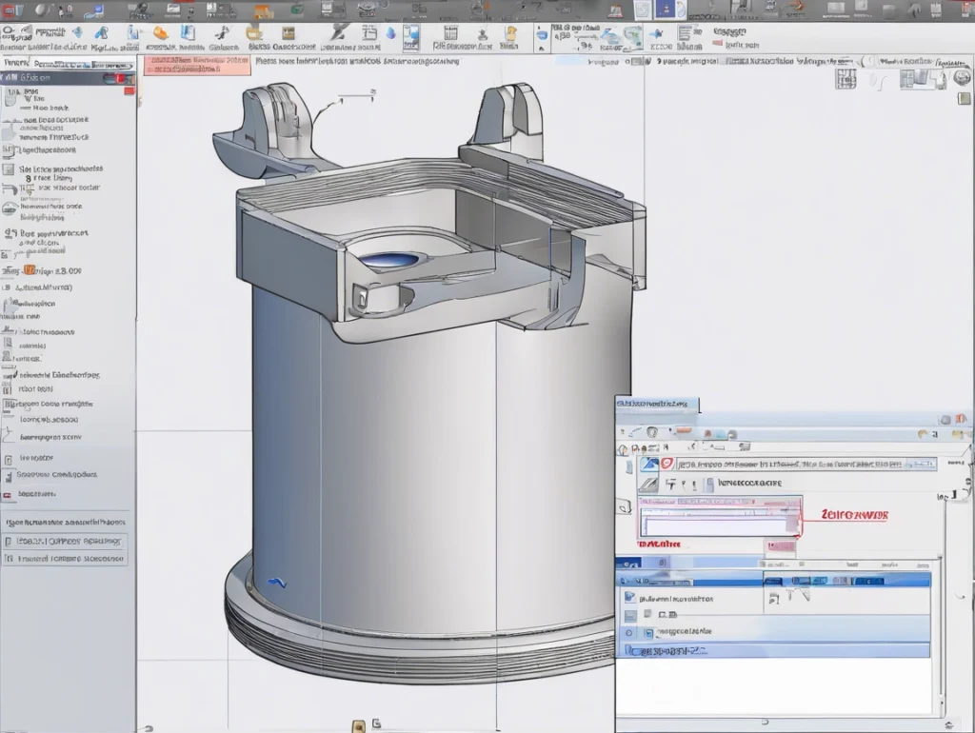975x733 pixels.
Task: Click the blue airplane-shaped icon in ribbon
Action: click(x=657, y=33)
